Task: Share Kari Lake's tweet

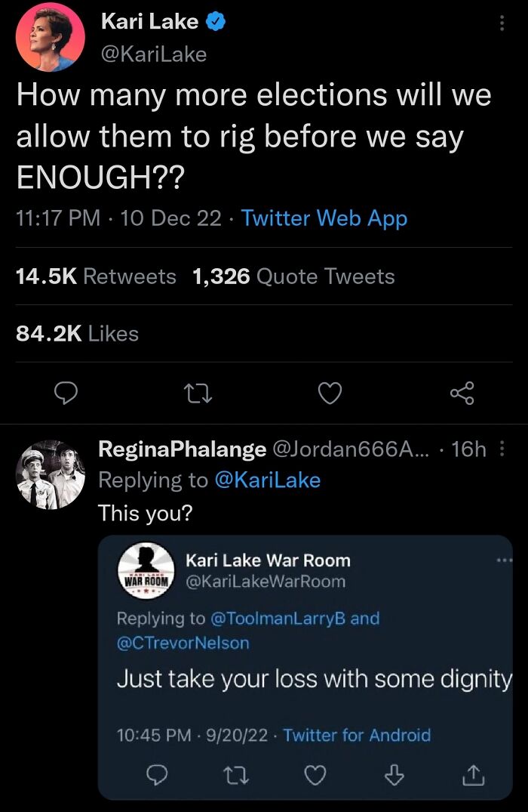Action: tap(462, 392)
